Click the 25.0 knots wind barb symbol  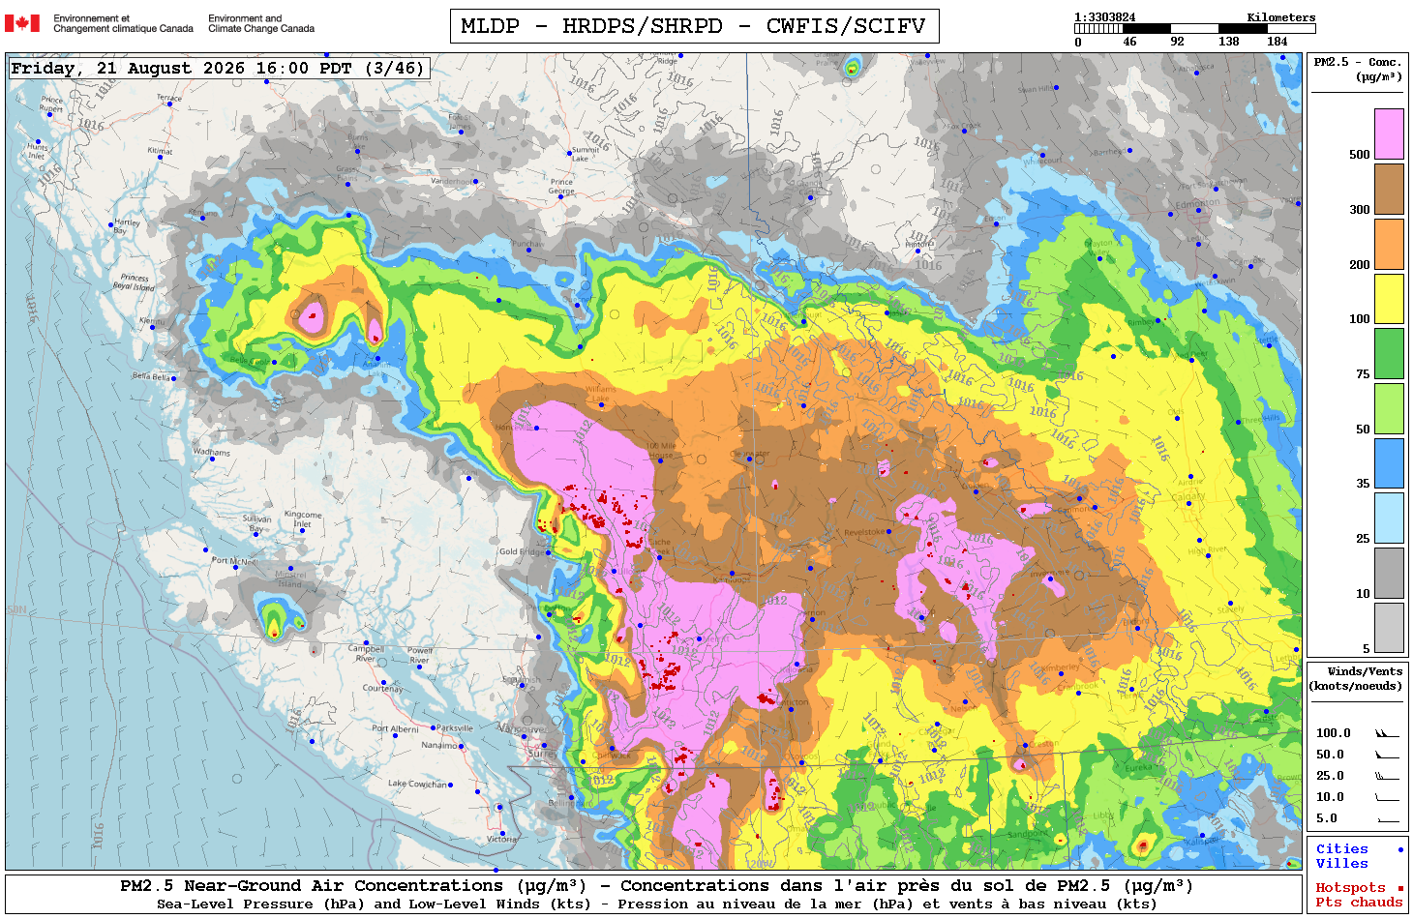pos(1387,776)
